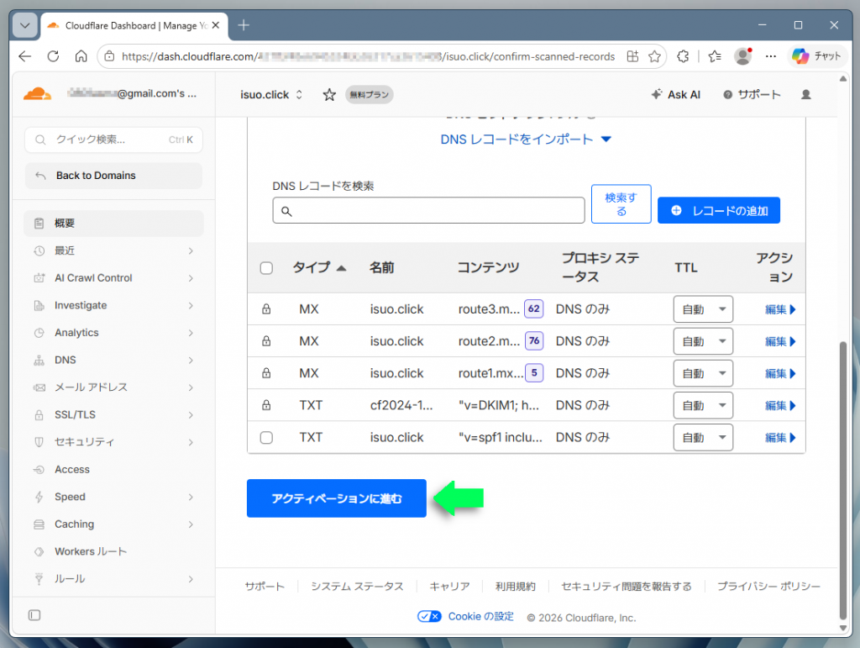Open Analytics sidebar section

coord(113,333)
